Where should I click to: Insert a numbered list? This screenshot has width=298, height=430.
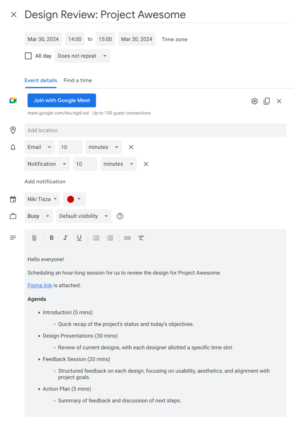click(x=96, y=238)
